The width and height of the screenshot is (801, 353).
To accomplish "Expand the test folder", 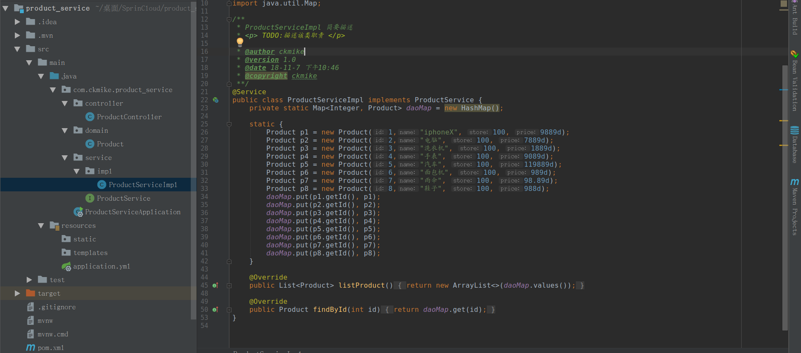I will coord(29,280).
